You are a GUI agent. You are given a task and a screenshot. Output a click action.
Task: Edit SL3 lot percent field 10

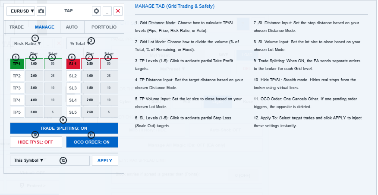pos(109,88)
